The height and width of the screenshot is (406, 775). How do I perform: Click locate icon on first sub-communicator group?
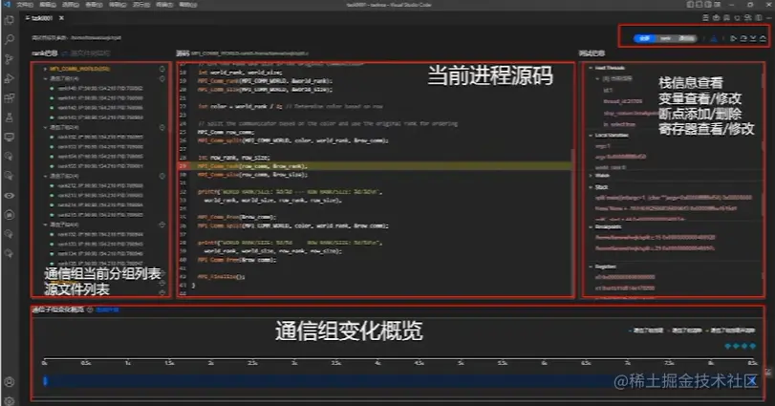coord(162,78)
